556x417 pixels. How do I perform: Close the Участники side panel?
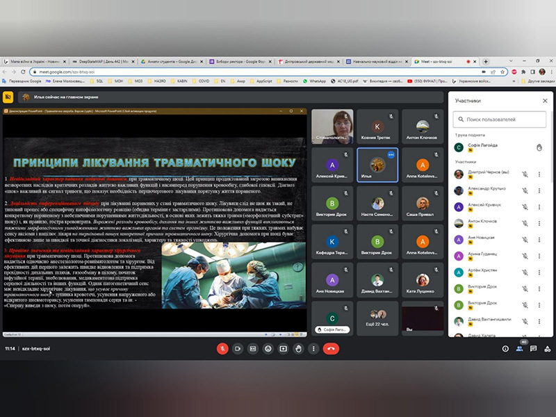[x=545, y=101]
